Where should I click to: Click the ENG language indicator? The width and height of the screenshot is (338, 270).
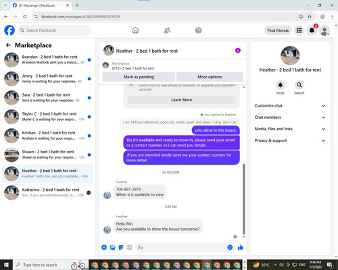[x=302, y=265]
